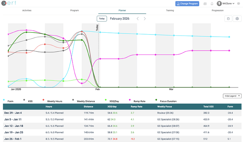243x142 pixels.
Task: Click the Today button
Action: pos(102,18)
